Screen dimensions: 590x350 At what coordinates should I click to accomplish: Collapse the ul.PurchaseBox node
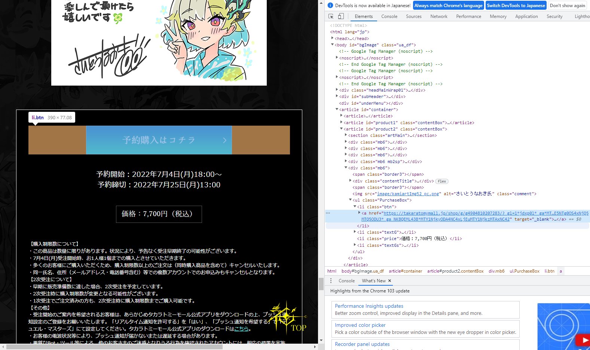350,200
